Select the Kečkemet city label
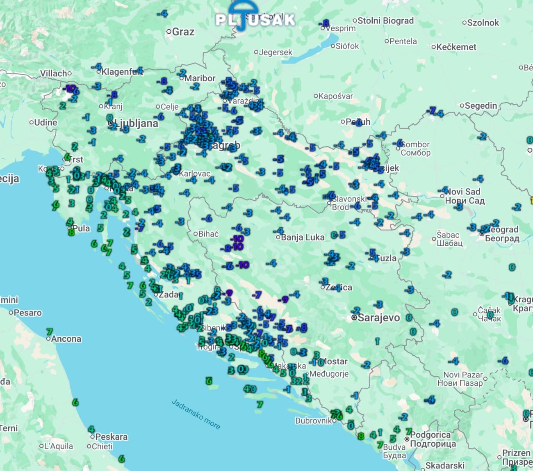 (456, 47)
